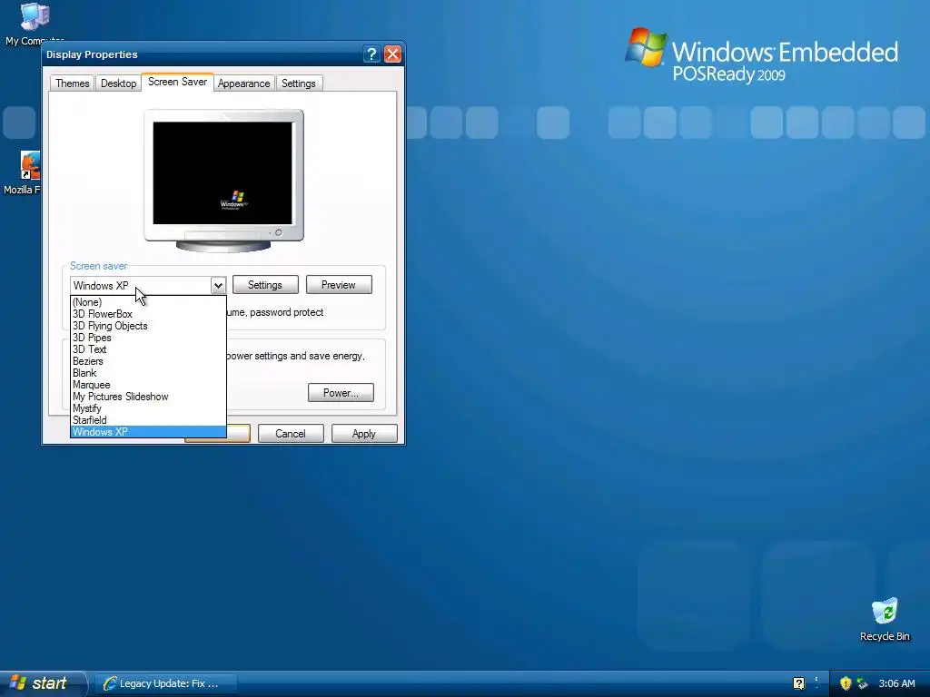Open the Settings tab
This screenshot has height=697, width=930.
pyautogui.click(x=298, y=83)
